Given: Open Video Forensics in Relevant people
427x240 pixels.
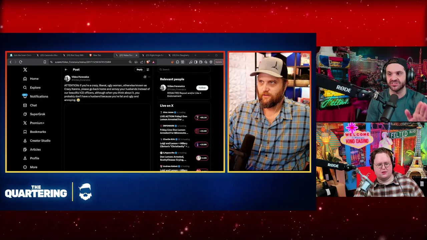Looking at the screenshot, I should pyautogui.click(x=176, y=86).
